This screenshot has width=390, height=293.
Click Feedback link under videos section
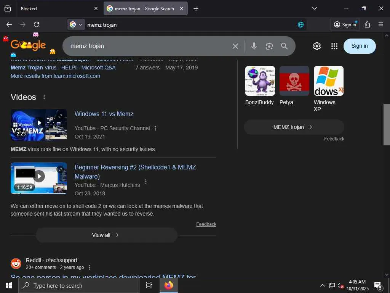[206, 224]
